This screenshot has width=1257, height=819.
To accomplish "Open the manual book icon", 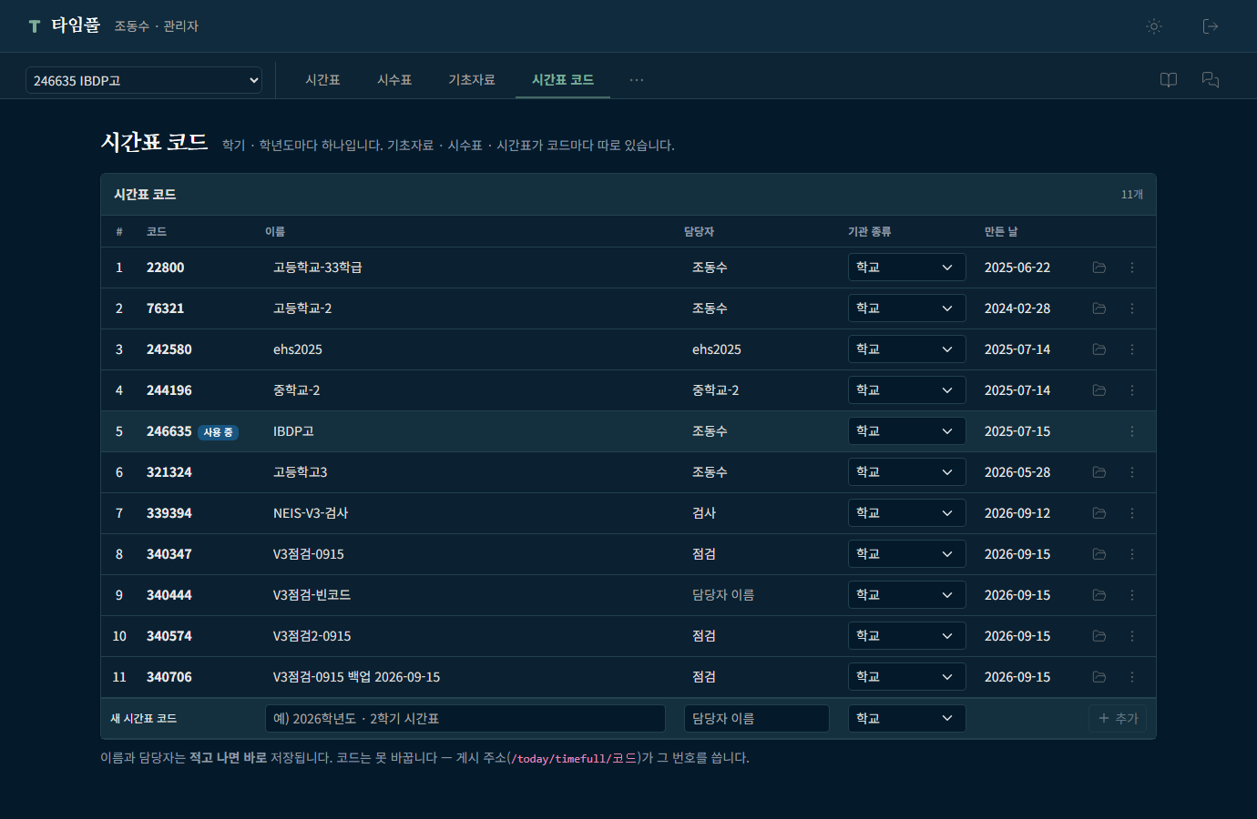I will pos(1169,80).
